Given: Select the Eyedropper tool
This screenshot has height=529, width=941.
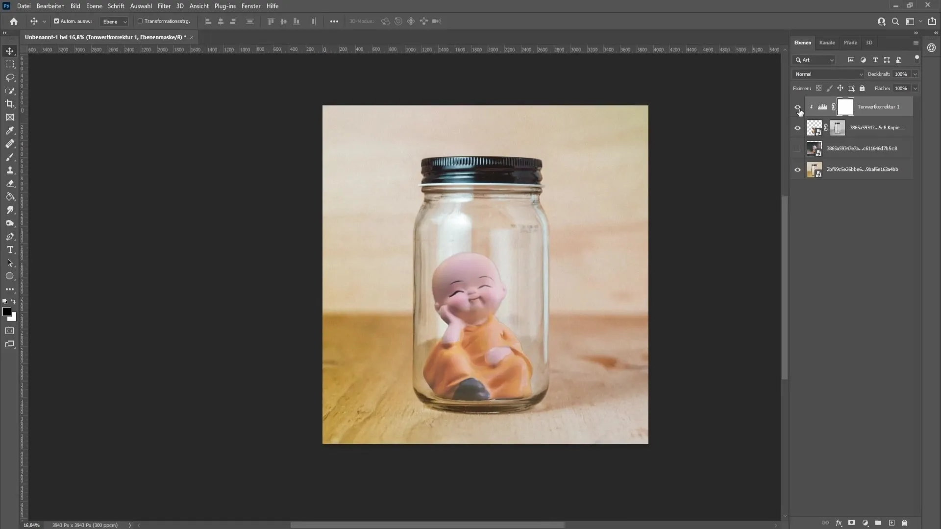Looking at the screenshot, I should point(10,130).
